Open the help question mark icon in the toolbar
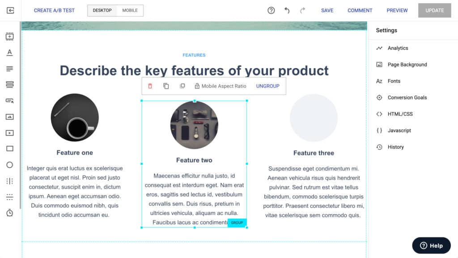 coord(271,11)
